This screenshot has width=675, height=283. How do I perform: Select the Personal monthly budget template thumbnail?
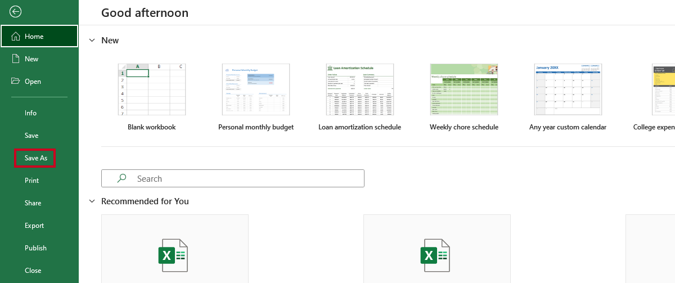point(256,89)
